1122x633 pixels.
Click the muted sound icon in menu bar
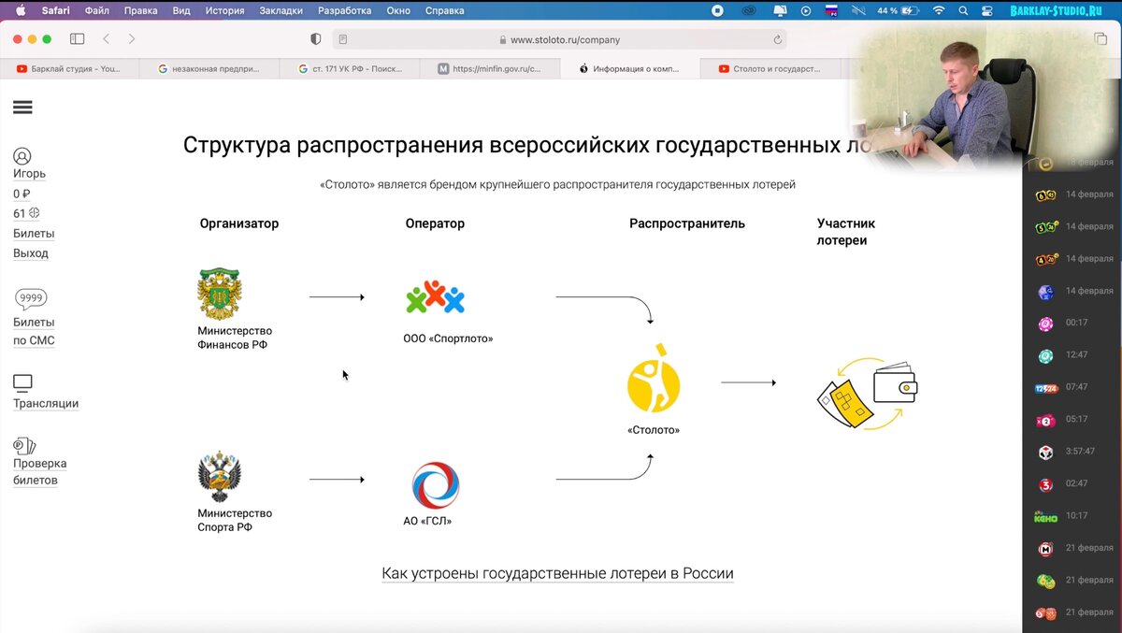857,10
